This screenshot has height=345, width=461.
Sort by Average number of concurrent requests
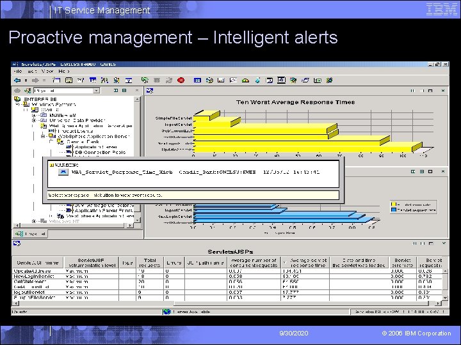(254, 263)
